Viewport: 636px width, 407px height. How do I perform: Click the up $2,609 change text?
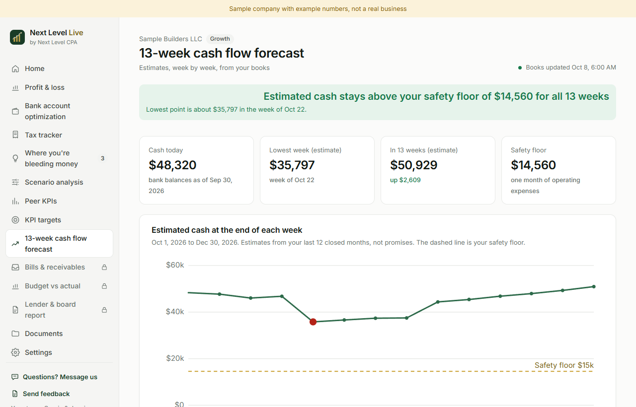click(x=405, y=180)
